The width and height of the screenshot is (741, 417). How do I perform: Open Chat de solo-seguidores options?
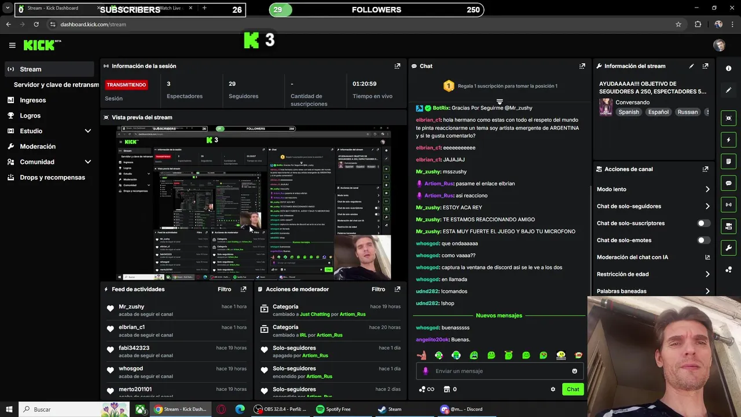coord(653,206)
